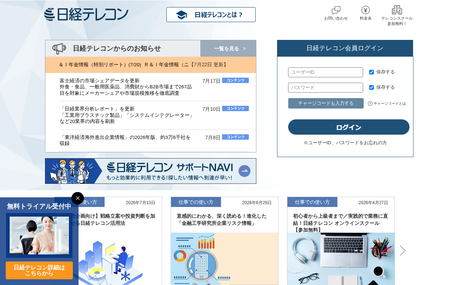Close the 無料トライアル popup
Image resolution: width=457 pixels, height=285 pixels.
coord(77,198)
